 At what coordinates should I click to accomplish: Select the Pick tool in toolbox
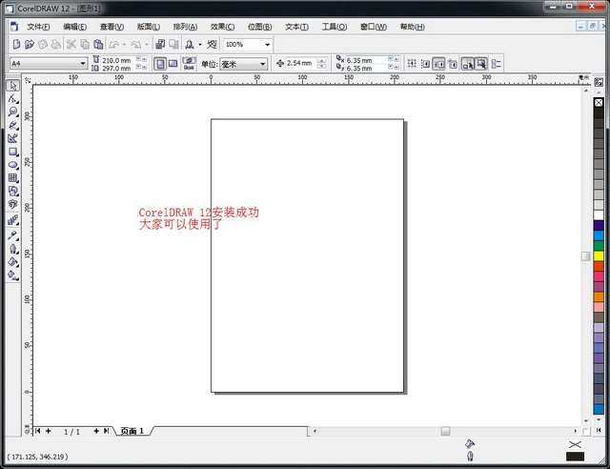13,86
